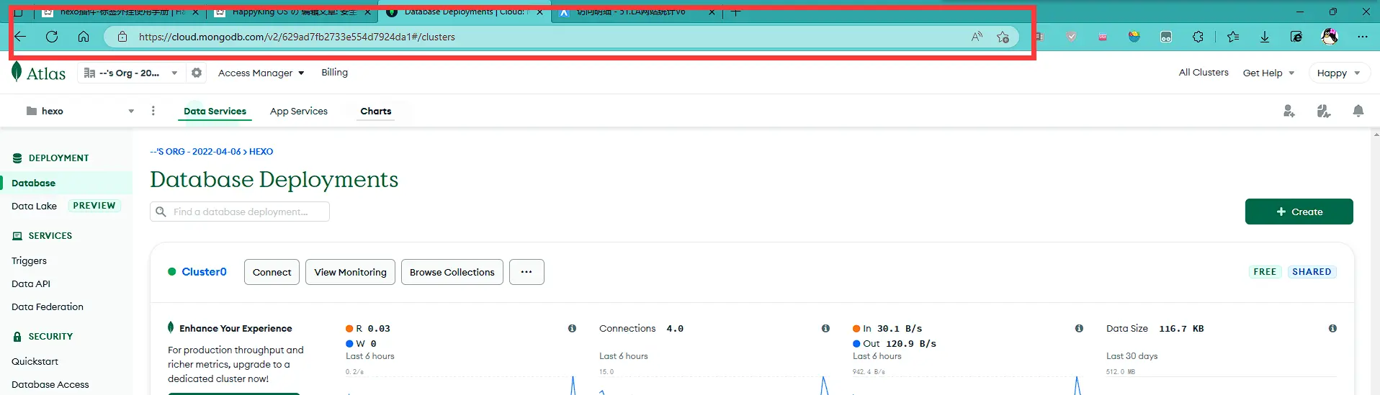Select the Data Services tab
The image size is (1380, 395).
(x=215, y=111)
